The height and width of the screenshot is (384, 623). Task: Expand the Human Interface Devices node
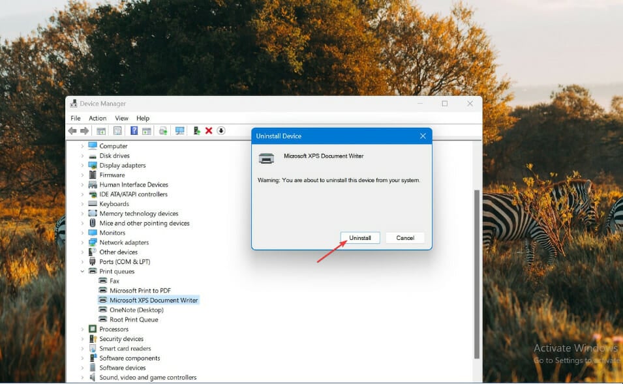(82, 185)
